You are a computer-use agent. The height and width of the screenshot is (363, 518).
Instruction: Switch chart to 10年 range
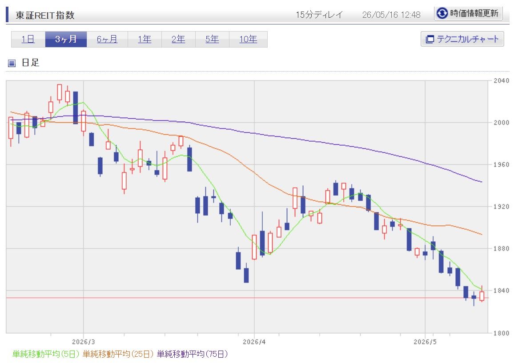click(248, 39)
